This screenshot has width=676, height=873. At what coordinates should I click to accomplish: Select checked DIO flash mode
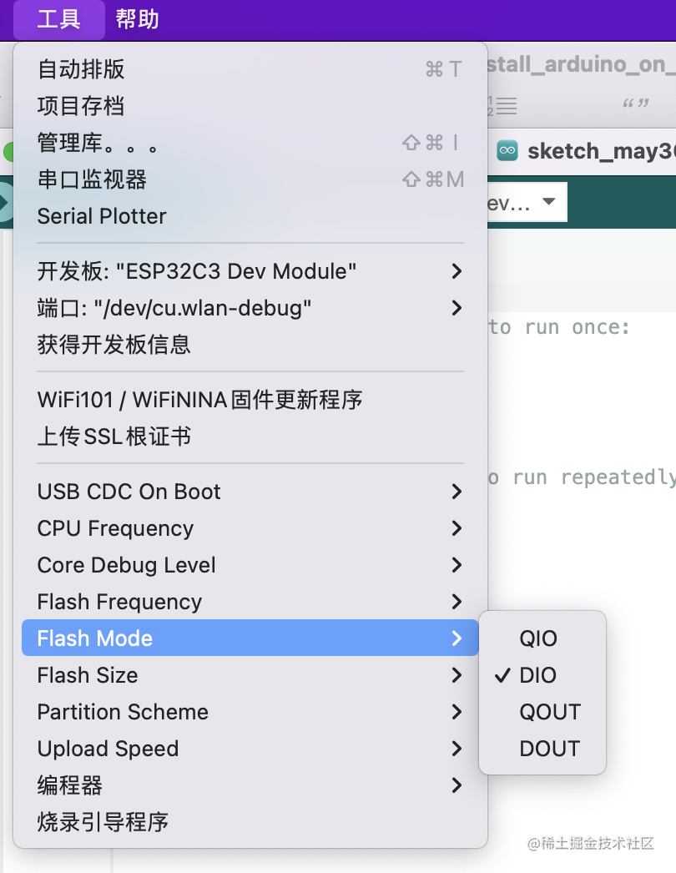coord(542,675)
